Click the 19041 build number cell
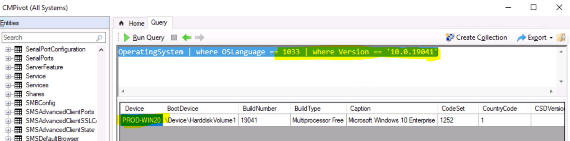The image size is (570, 141). click(264, 120)
